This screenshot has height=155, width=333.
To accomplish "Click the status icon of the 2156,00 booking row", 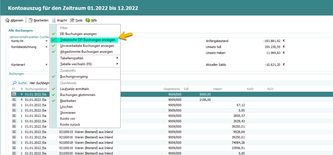I will point(14,100).
